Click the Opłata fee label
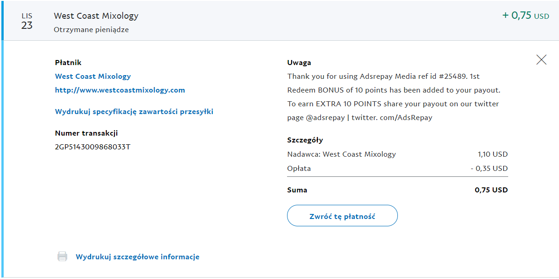The height and width of the screenshot is (279, 559). [x=299, y=169]
